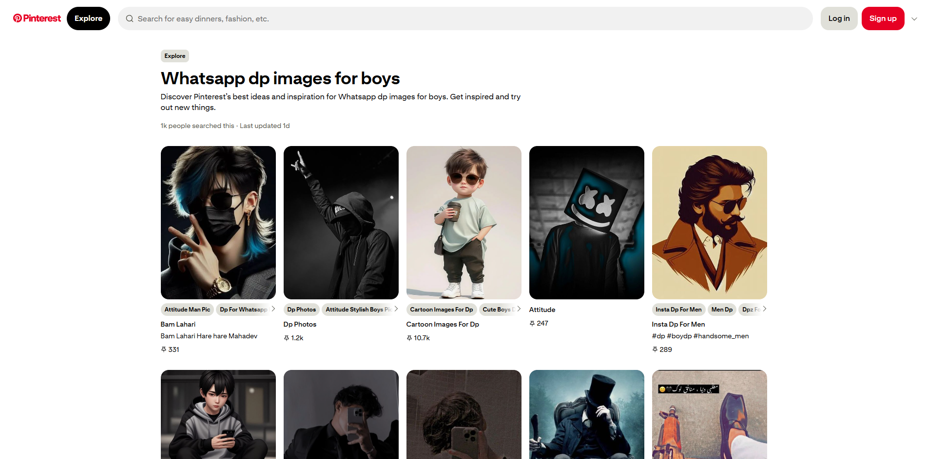The height and width of the screenshot is (459, 927).
Task: Open the blue-haired masked boy pin
Action: (218, 222)
